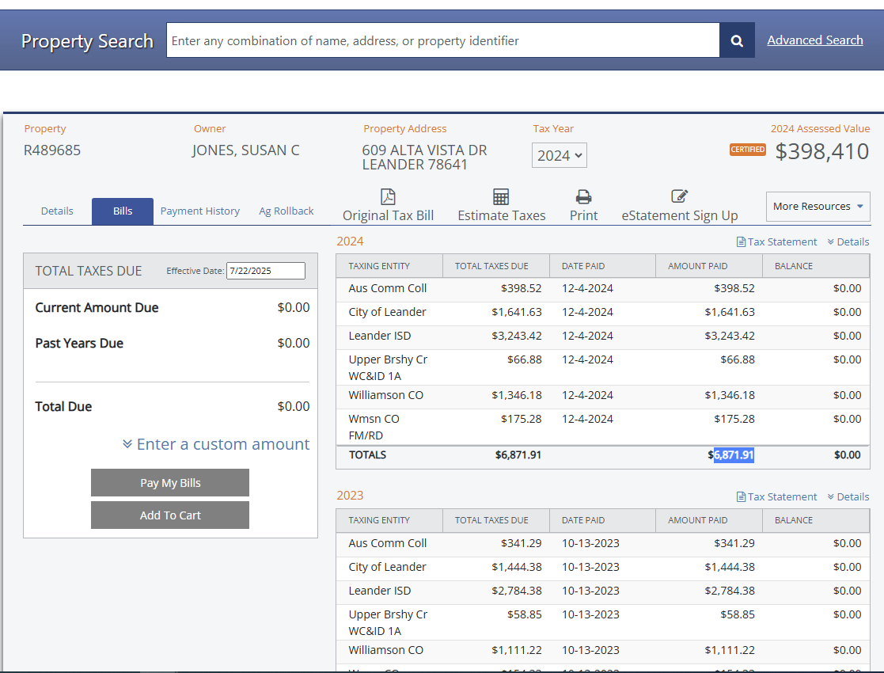Switch to the Details tab
Image resolution: width=884 pixels, height=673 pixels.
(x=57, y=211)
